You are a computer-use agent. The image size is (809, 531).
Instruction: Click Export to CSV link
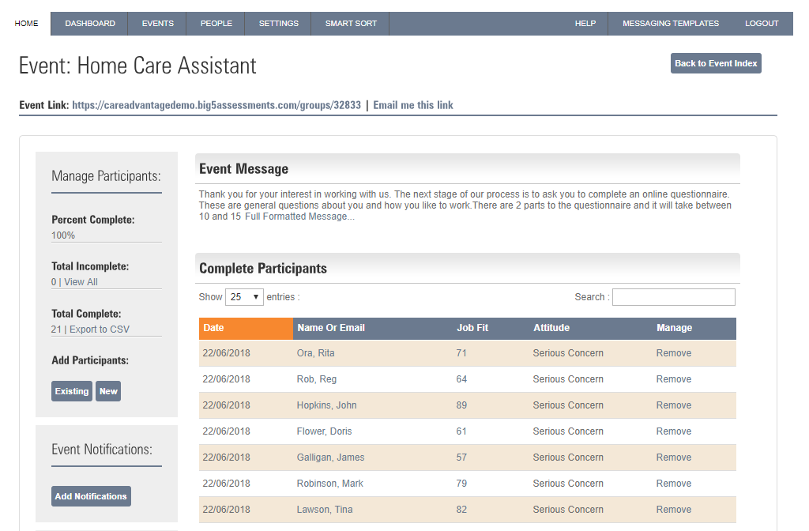click(100, 330)
